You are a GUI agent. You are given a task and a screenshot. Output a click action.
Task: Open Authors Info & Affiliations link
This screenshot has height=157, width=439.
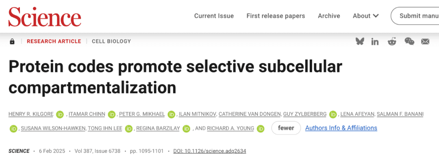click(x=341, y=128)
